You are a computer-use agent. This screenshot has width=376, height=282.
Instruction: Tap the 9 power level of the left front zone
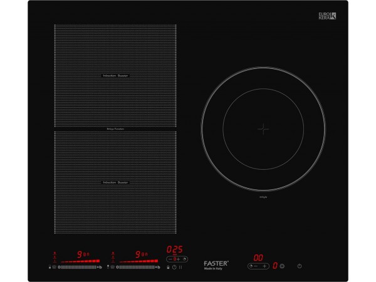pyautogui.click(x=80, y=254)
